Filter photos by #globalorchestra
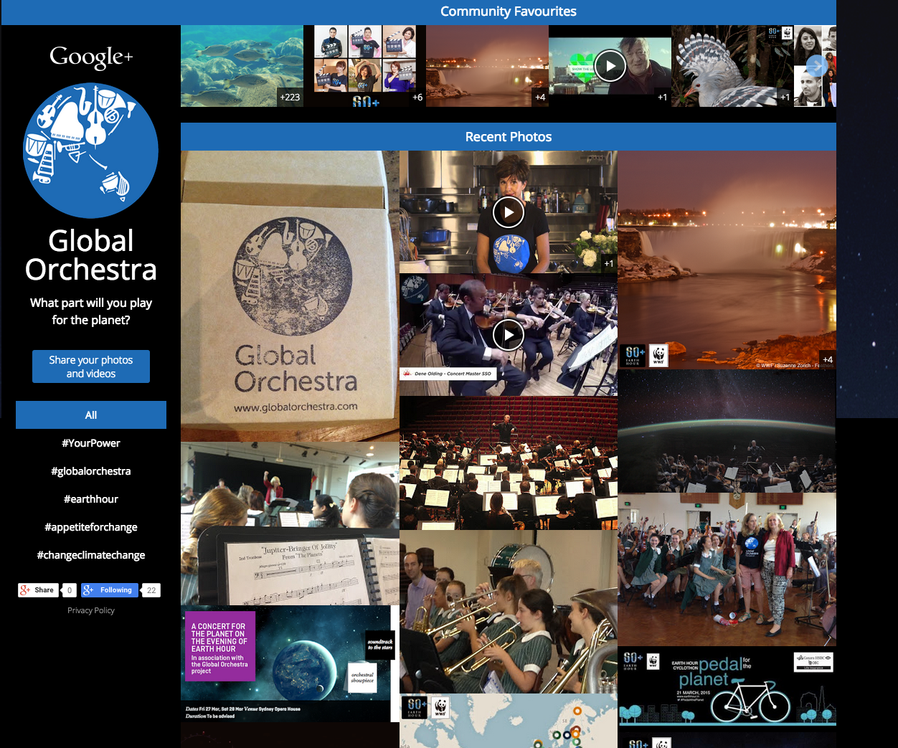Image resolution: width=898 pixels, height=748 pixels. point(91,471)
